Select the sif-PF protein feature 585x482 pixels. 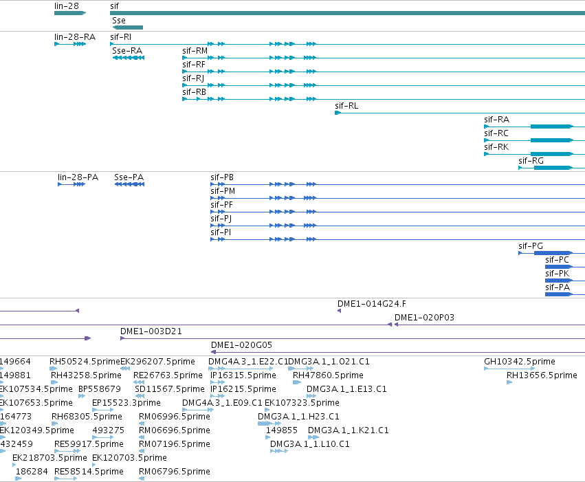point(398,212)
